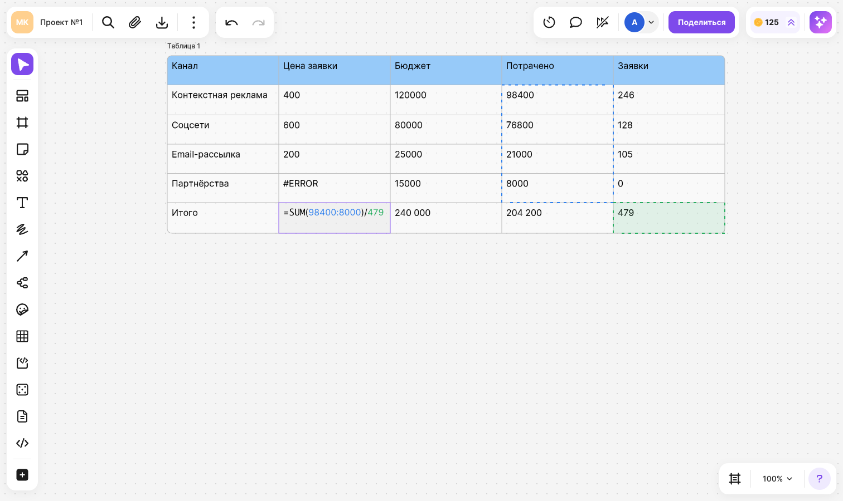Select the arrow connector tool
This screenshot has height=501, width=843.
(22, 256)
